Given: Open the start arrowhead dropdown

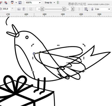Looking at the screenshot, I should click(42, 9).
